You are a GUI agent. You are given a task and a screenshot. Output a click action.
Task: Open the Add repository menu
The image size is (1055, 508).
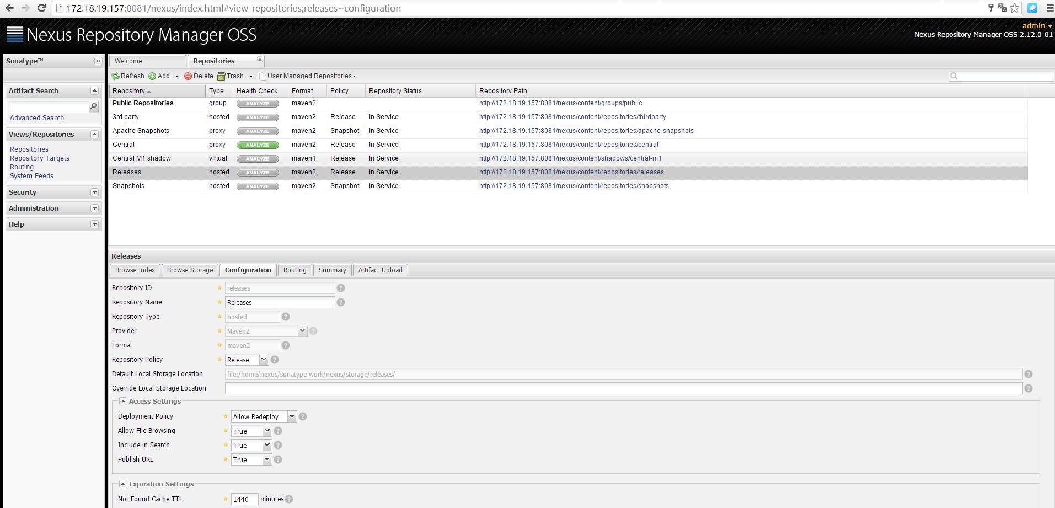164,76
